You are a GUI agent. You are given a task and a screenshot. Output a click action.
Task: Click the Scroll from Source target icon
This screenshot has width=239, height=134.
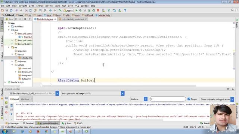(x=16, y=19)
